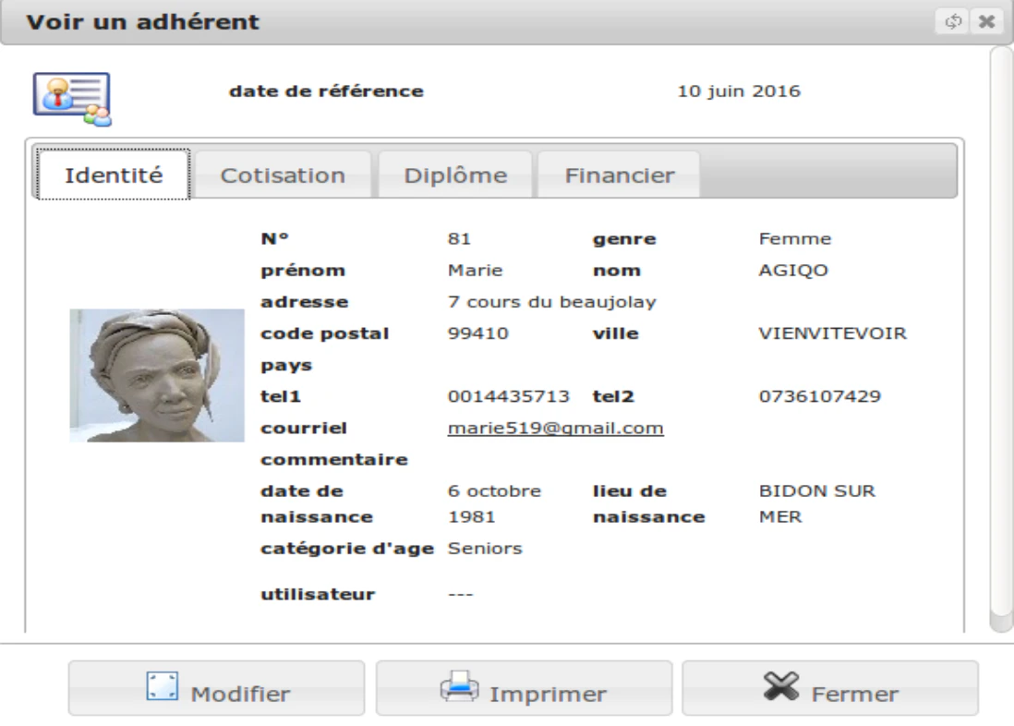Click the Voir un adhérent title bar

[465, 22]
